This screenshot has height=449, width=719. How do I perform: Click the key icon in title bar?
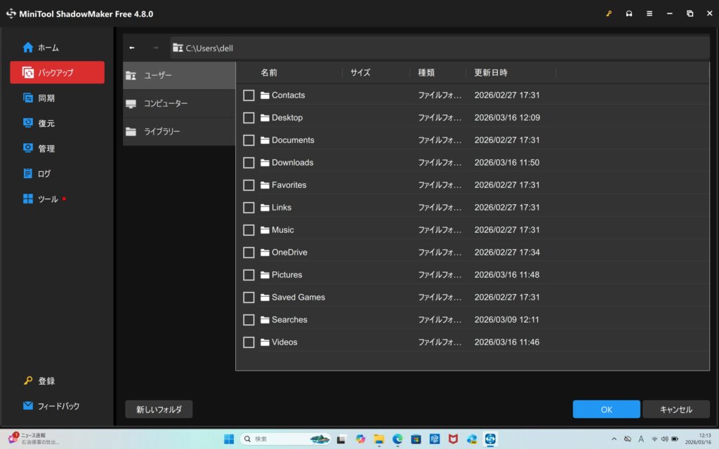coord(609,13)
